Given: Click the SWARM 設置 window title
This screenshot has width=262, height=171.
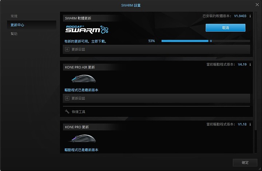Looking at the screenshot, I should point(131,5).
